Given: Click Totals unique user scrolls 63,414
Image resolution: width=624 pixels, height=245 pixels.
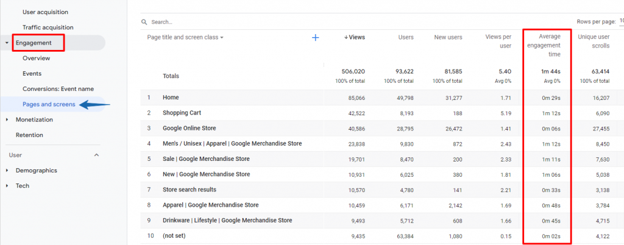Looking at the screenshot, I should point(600,72).
